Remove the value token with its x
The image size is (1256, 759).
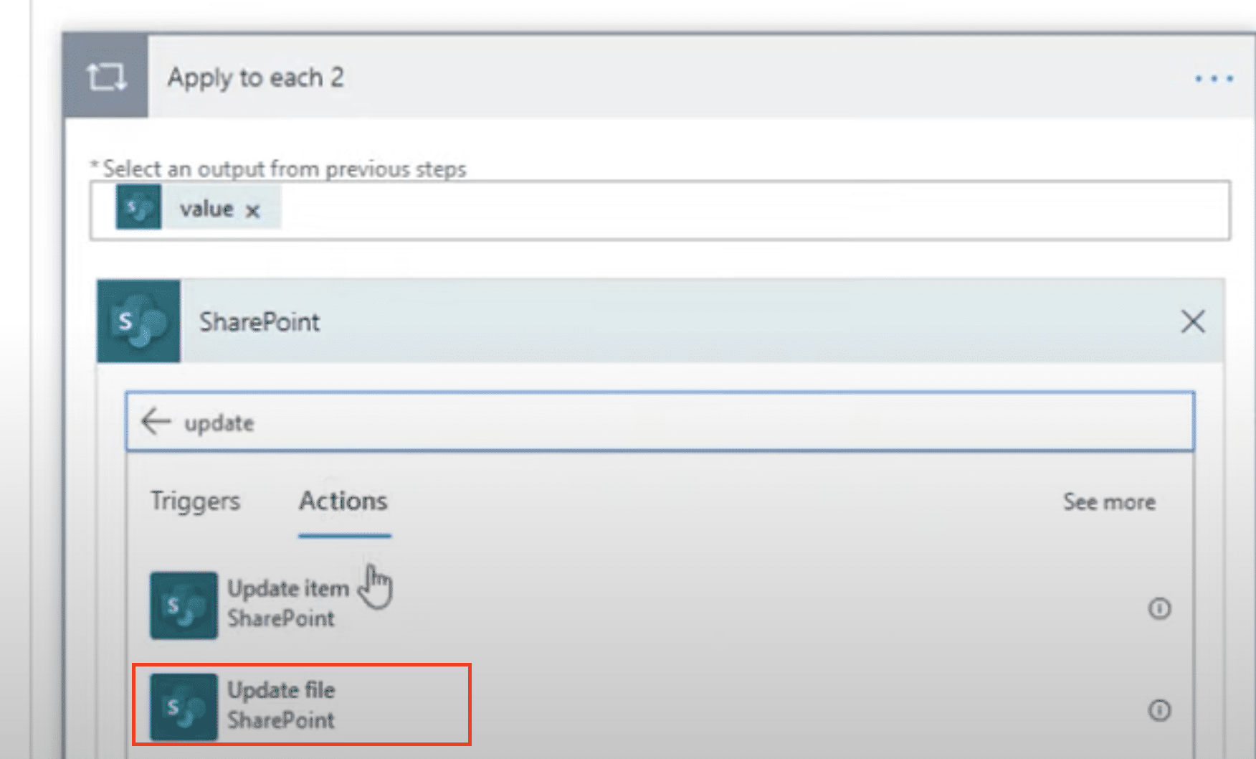point(252,211)
